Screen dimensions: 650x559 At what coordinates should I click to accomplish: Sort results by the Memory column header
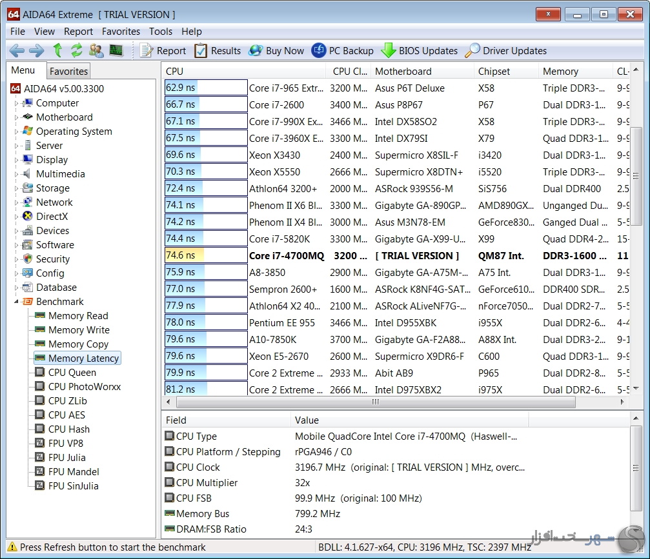[575, 71]
